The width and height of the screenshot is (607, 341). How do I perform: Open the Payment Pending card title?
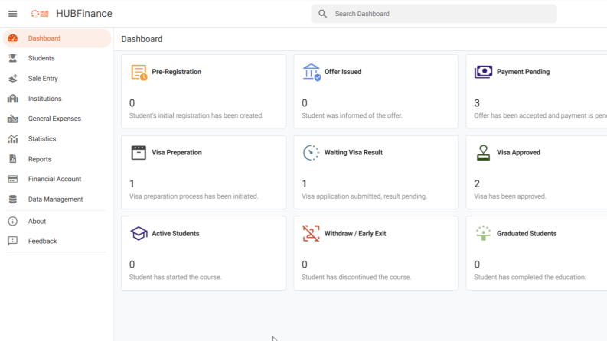[x=523, y=72]
